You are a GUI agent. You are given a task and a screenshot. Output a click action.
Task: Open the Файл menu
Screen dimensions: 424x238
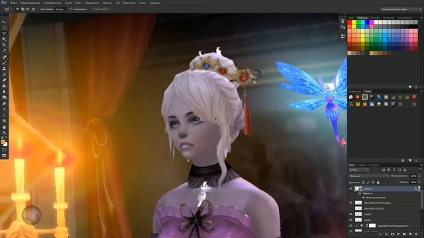(x=13, y=3)
